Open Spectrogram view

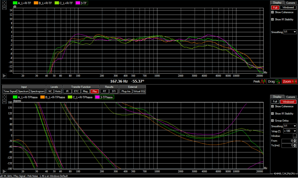(37, 92)
